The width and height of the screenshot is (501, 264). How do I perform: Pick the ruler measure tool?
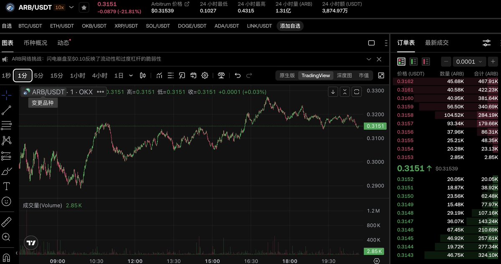click(x=6, y=222)
